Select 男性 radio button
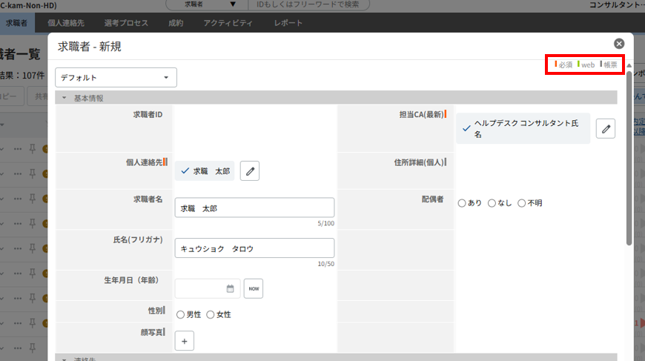645x361 pixels. tap(181, 314)
